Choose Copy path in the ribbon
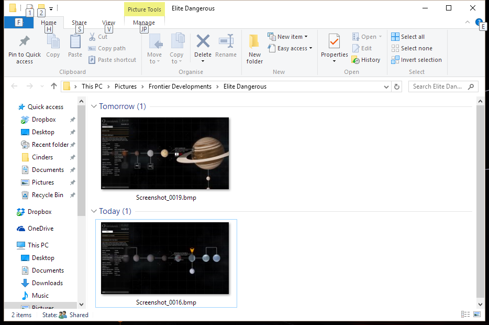 (107, 48)
